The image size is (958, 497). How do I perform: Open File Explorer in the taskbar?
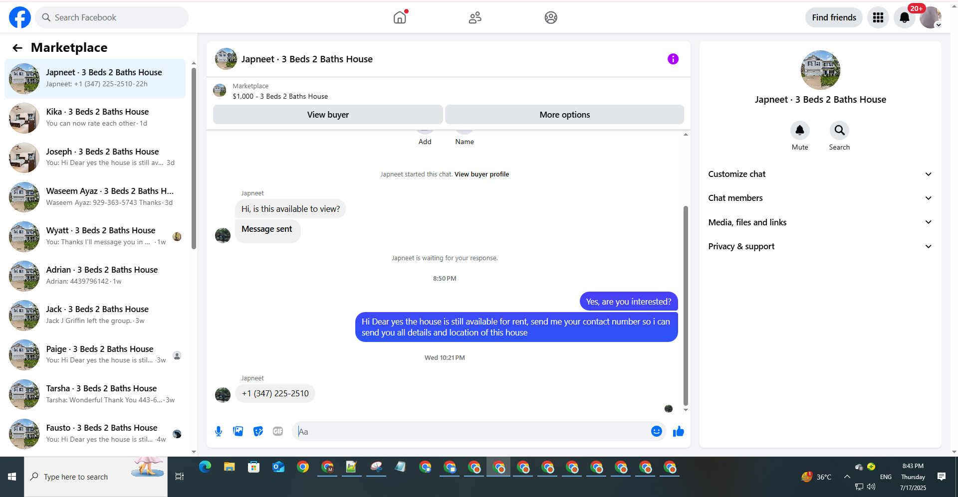230,467
